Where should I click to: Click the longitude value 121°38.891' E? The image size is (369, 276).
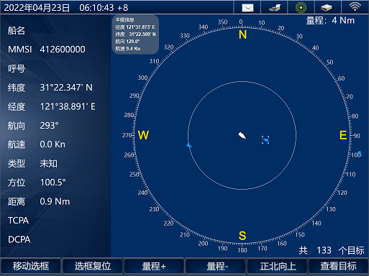(68, 106)
